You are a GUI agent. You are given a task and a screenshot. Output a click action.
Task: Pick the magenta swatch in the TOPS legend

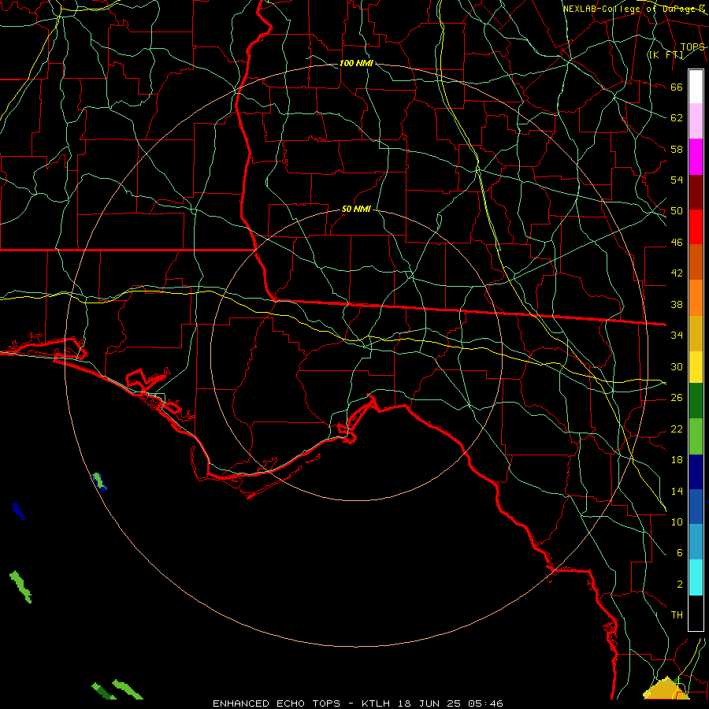coord(696,157)
